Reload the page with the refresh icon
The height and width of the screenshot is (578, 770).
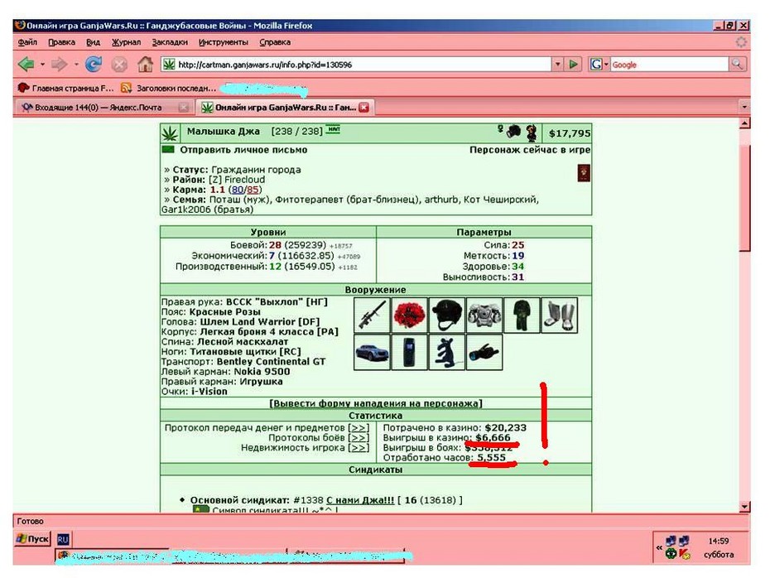[x=94, y=64]
